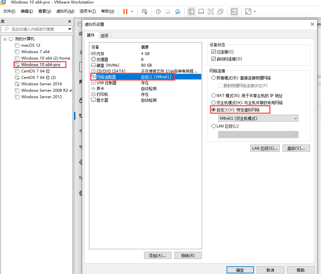The height and width of the screenshot is (274, 321).
Task: Click the CD/DVD (SATA) disc icon
Action: [93, 71]
